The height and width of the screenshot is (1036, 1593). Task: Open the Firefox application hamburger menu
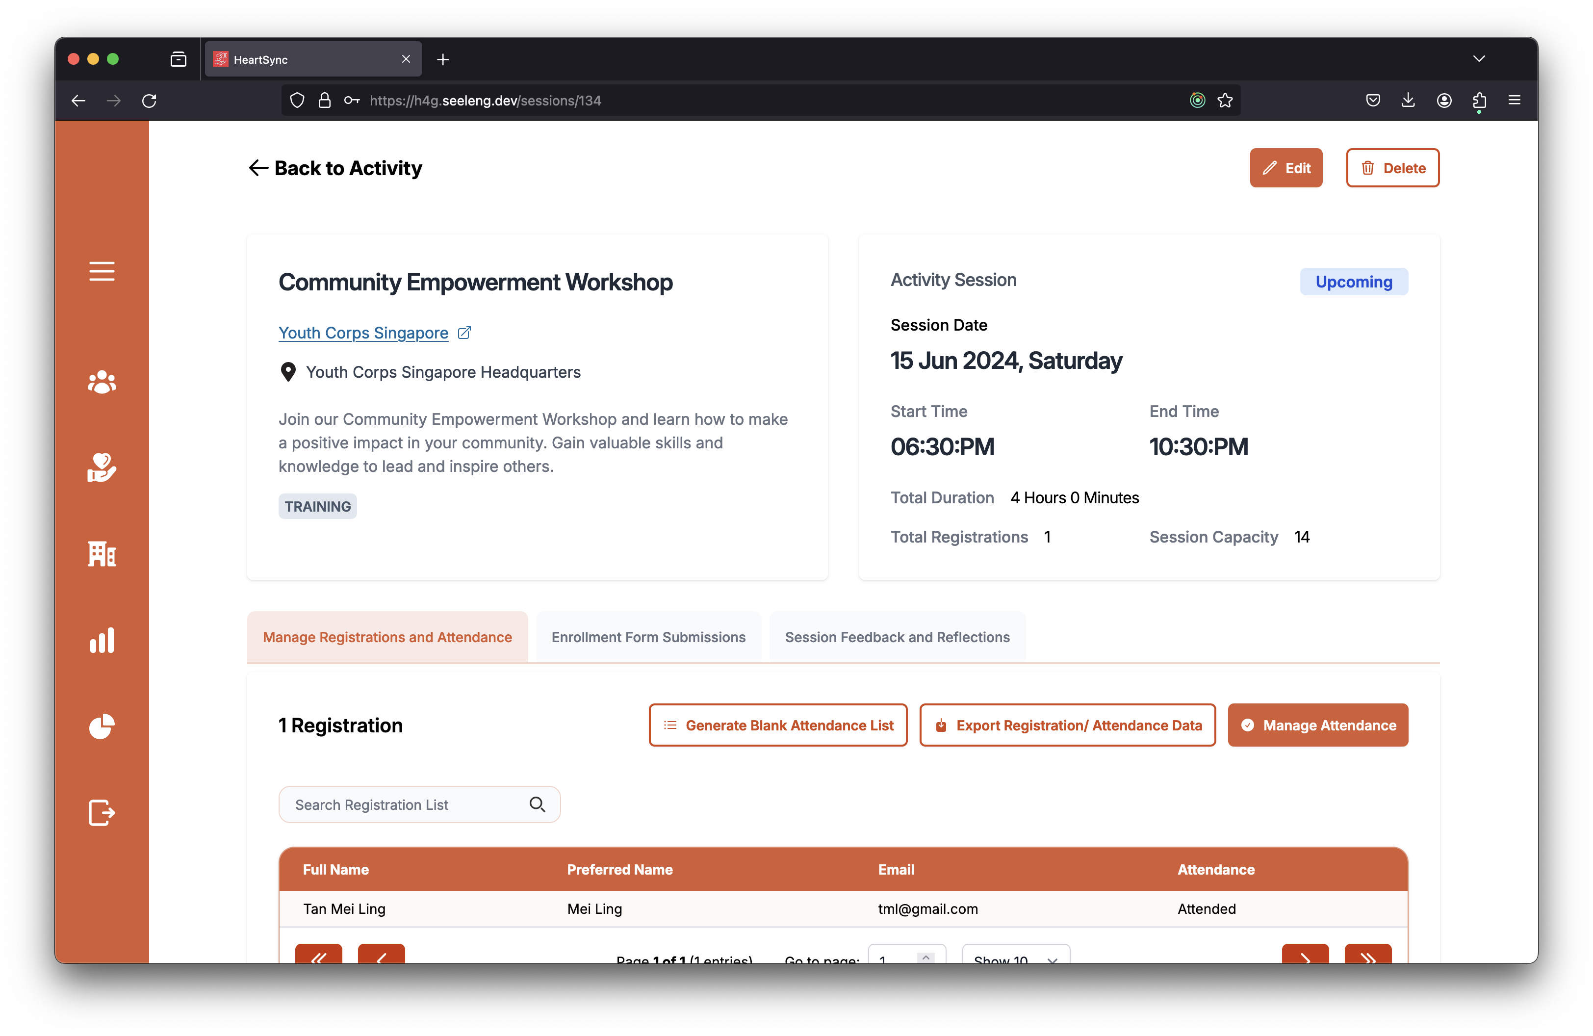coord(1514,101)
